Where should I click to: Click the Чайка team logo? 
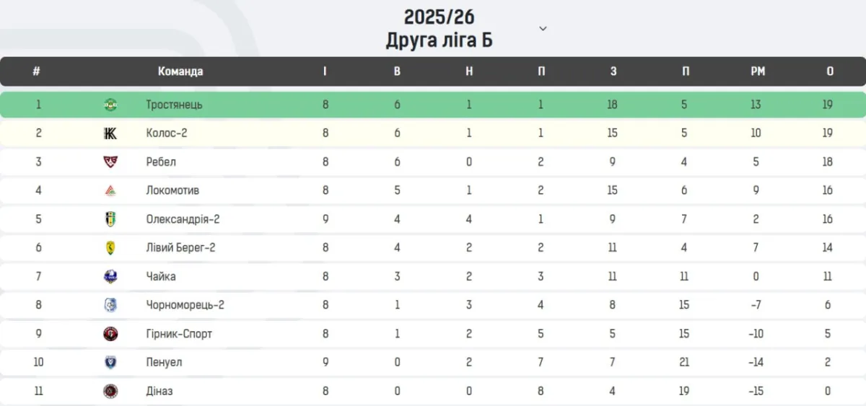pyautogui.click(x=110, y=276)
